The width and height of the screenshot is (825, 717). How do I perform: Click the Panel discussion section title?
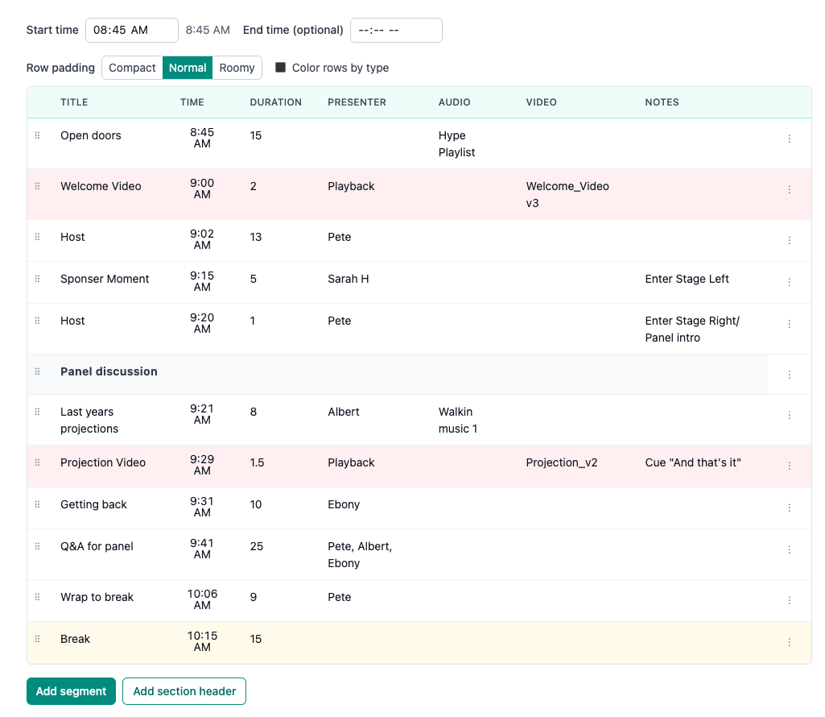click(109, 371)
